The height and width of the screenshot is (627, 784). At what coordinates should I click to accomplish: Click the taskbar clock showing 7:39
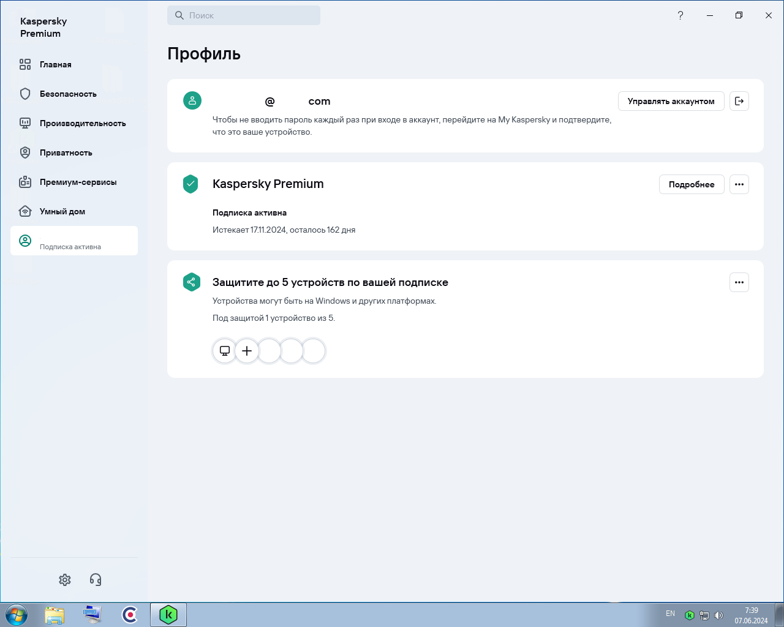(752, 615)
